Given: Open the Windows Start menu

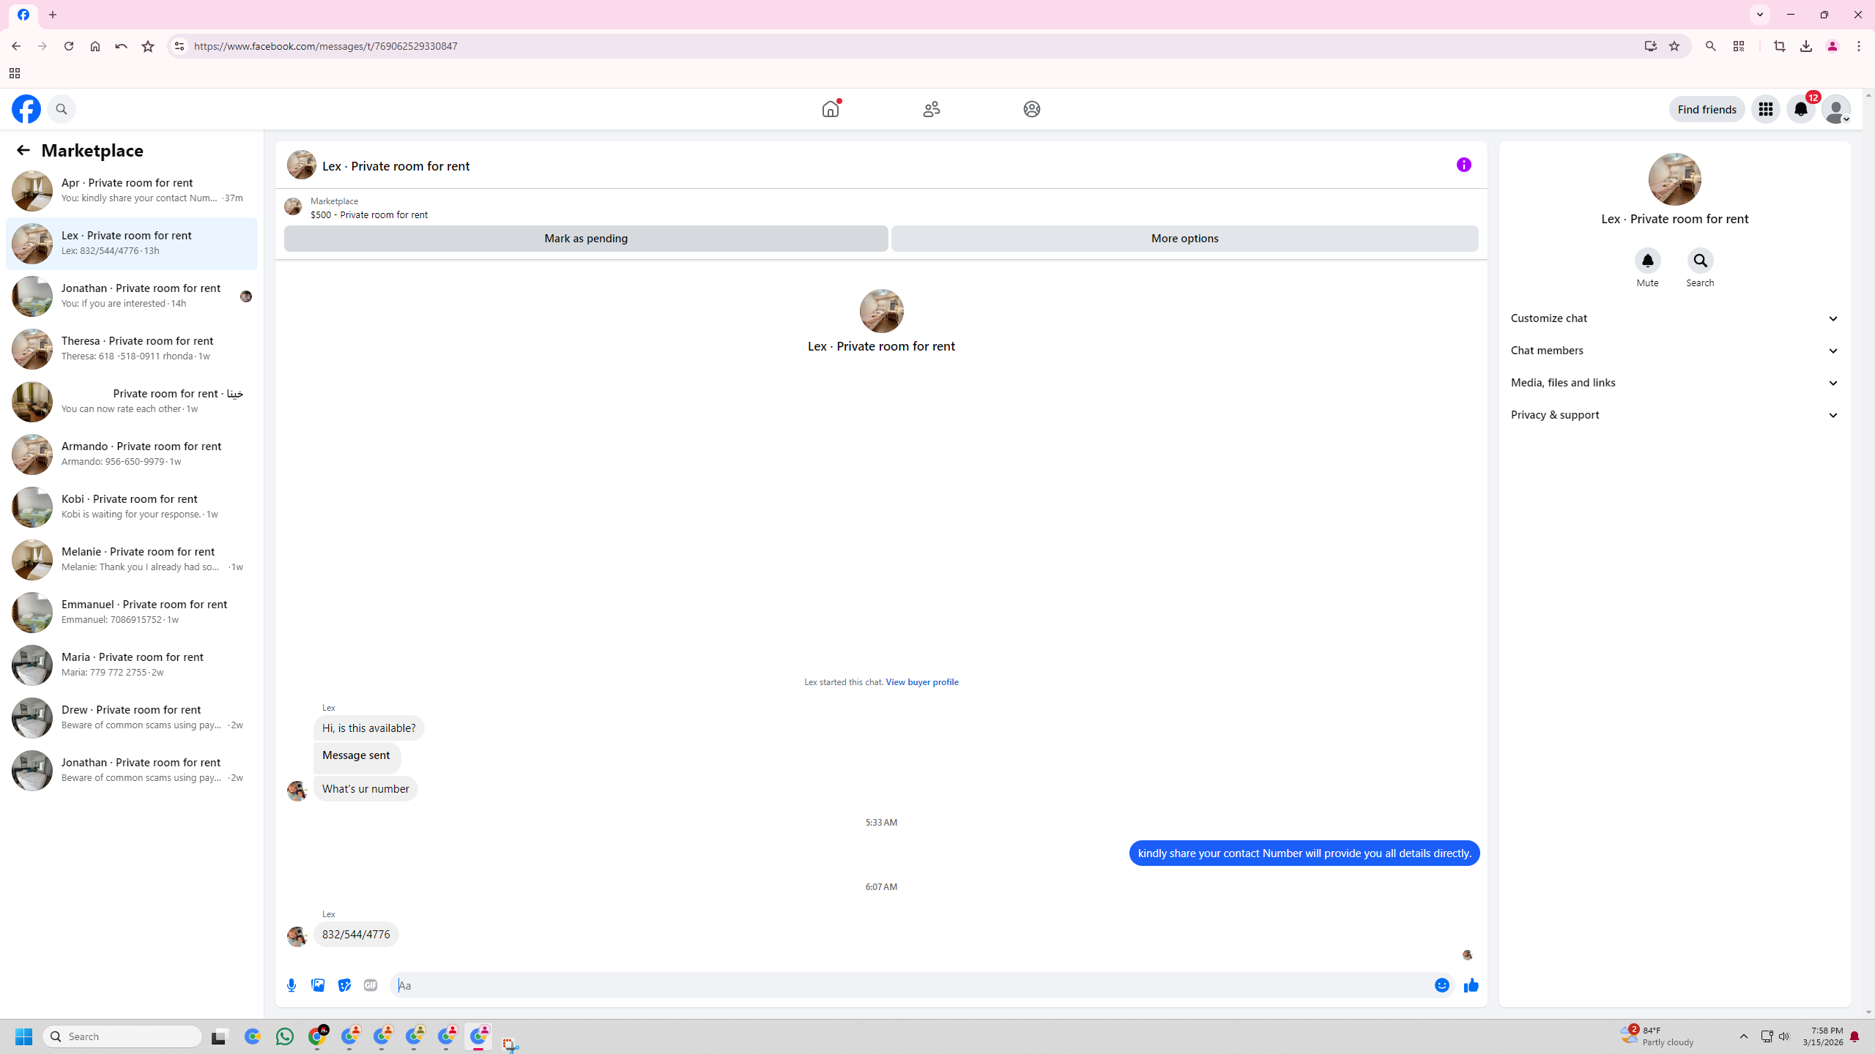Looking at the screenshot, I should point(23,1036).
